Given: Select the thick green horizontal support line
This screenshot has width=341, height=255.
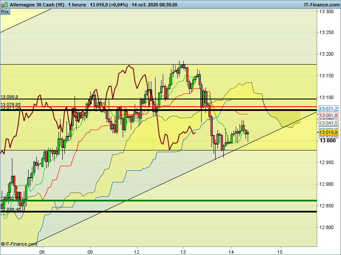Looking at the screenshot, I should click(158, 201).
